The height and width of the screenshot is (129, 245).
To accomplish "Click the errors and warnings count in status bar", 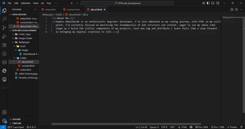I will tap(31, 127).
